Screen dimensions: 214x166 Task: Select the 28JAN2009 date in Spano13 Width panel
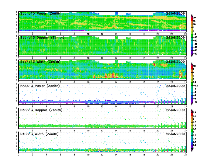click(175, 62)
